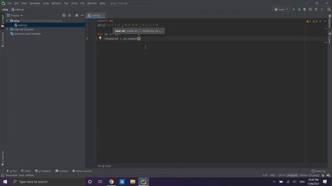Viewport: 332px width, 186px height.
Task: Open Project panel gear settings
Action: 77,16
